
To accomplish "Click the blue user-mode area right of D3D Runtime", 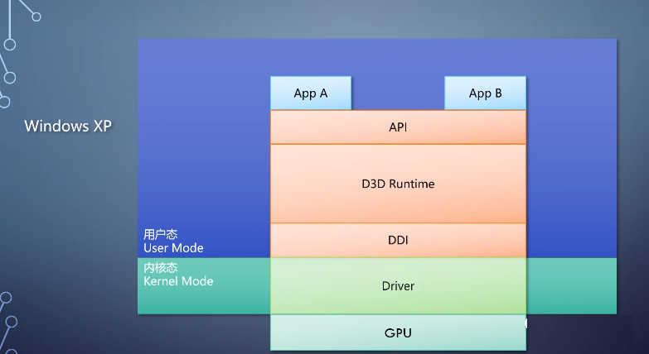I will [x=570, y=184].
